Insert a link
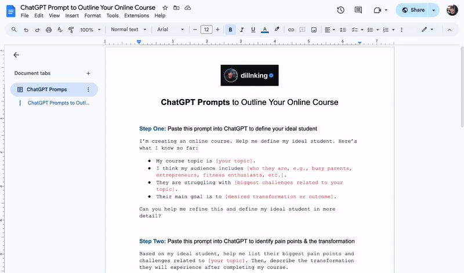The image size is (464, 273). coord(291,30)
